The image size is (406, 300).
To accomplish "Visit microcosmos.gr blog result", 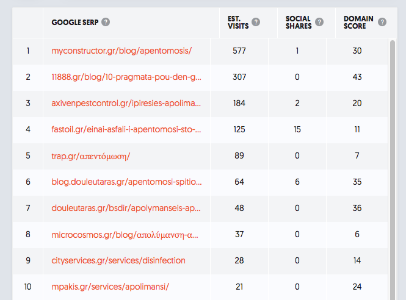I will pos(126,234).
